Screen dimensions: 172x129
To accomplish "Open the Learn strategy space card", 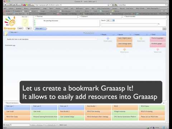I will pyautogui.click(x=124, y=45).
